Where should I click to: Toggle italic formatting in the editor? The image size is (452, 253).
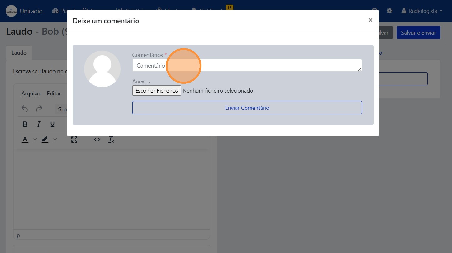(x=39, y=124)
